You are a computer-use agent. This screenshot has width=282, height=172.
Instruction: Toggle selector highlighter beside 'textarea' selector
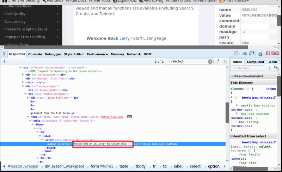click(249, 150)
